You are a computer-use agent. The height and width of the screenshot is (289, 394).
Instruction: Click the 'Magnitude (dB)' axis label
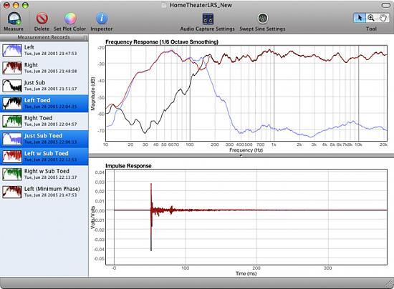point(93,93)
